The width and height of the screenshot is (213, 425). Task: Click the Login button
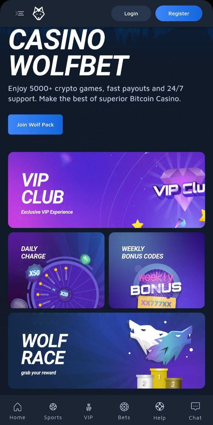[x=131, y=14]
